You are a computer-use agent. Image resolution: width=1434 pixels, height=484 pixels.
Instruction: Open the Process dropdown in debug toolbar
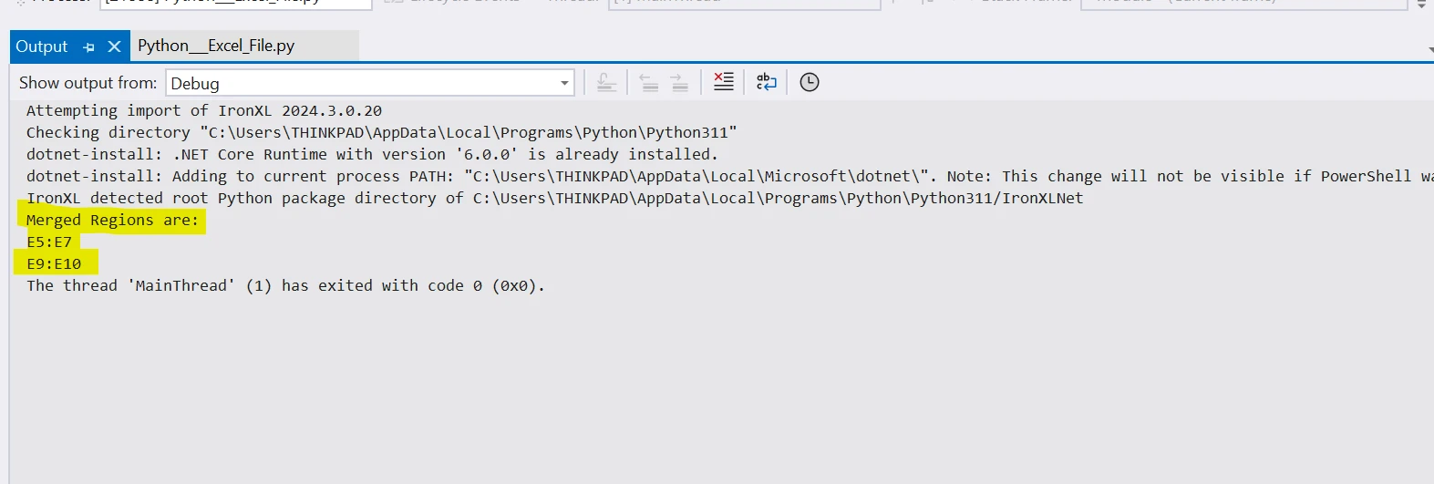click(x=235, y=2)
